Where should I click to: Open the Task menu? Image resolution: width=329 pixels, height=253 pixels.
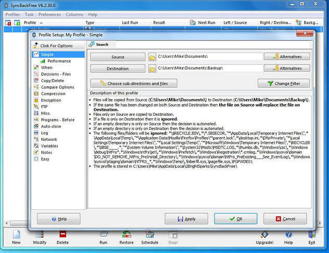click(29, 15)
